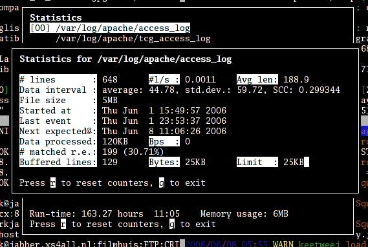Click the 'Statistics' heading in the back window
The height and width of the screenshot is (247, 368).
coord(56,18)
